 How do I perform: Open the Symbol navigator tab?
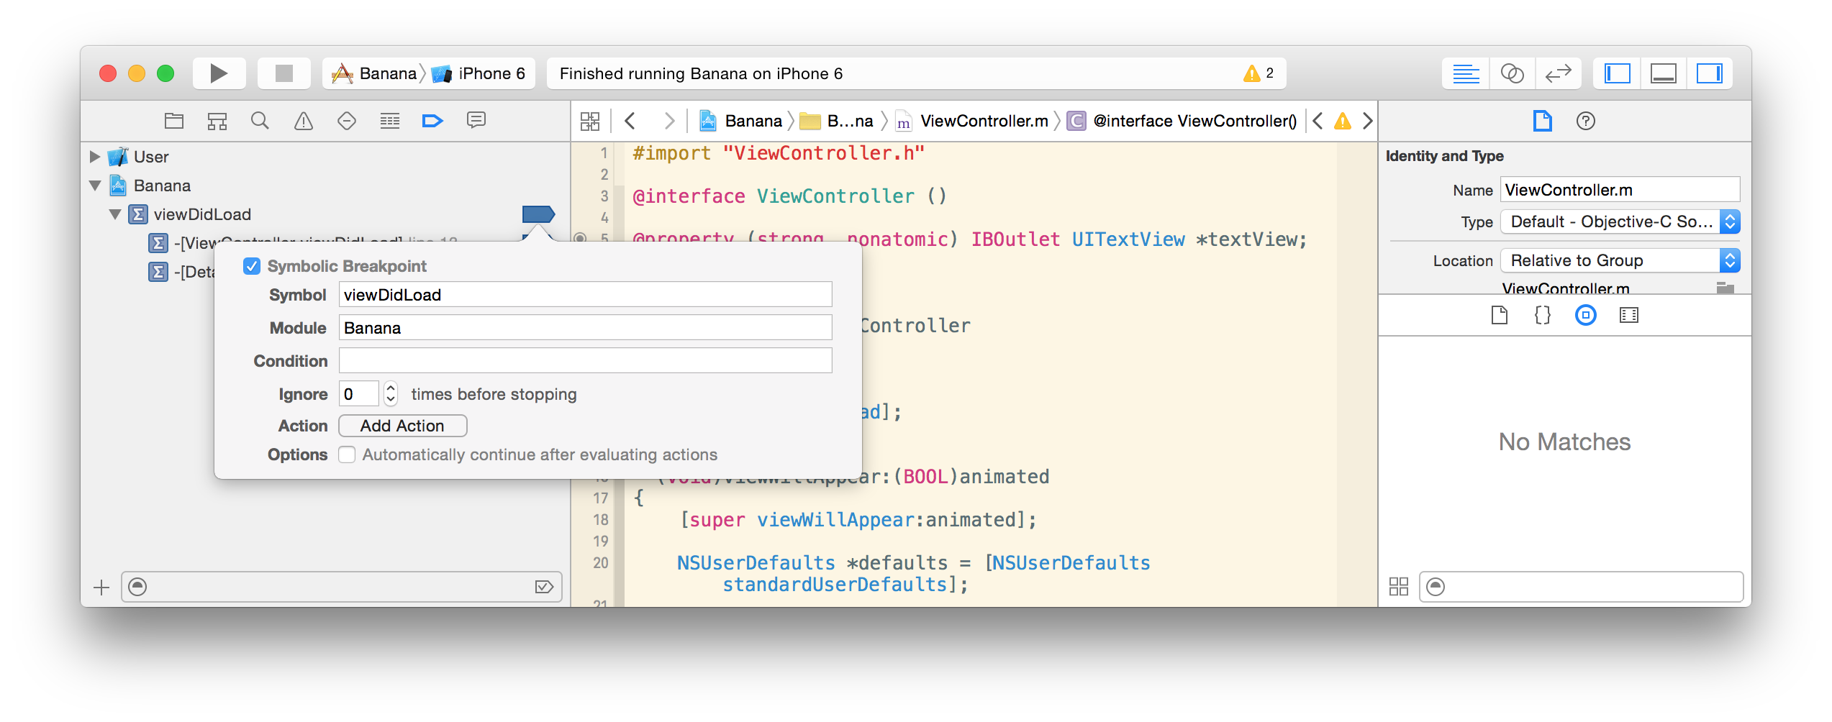pos(217,121)
